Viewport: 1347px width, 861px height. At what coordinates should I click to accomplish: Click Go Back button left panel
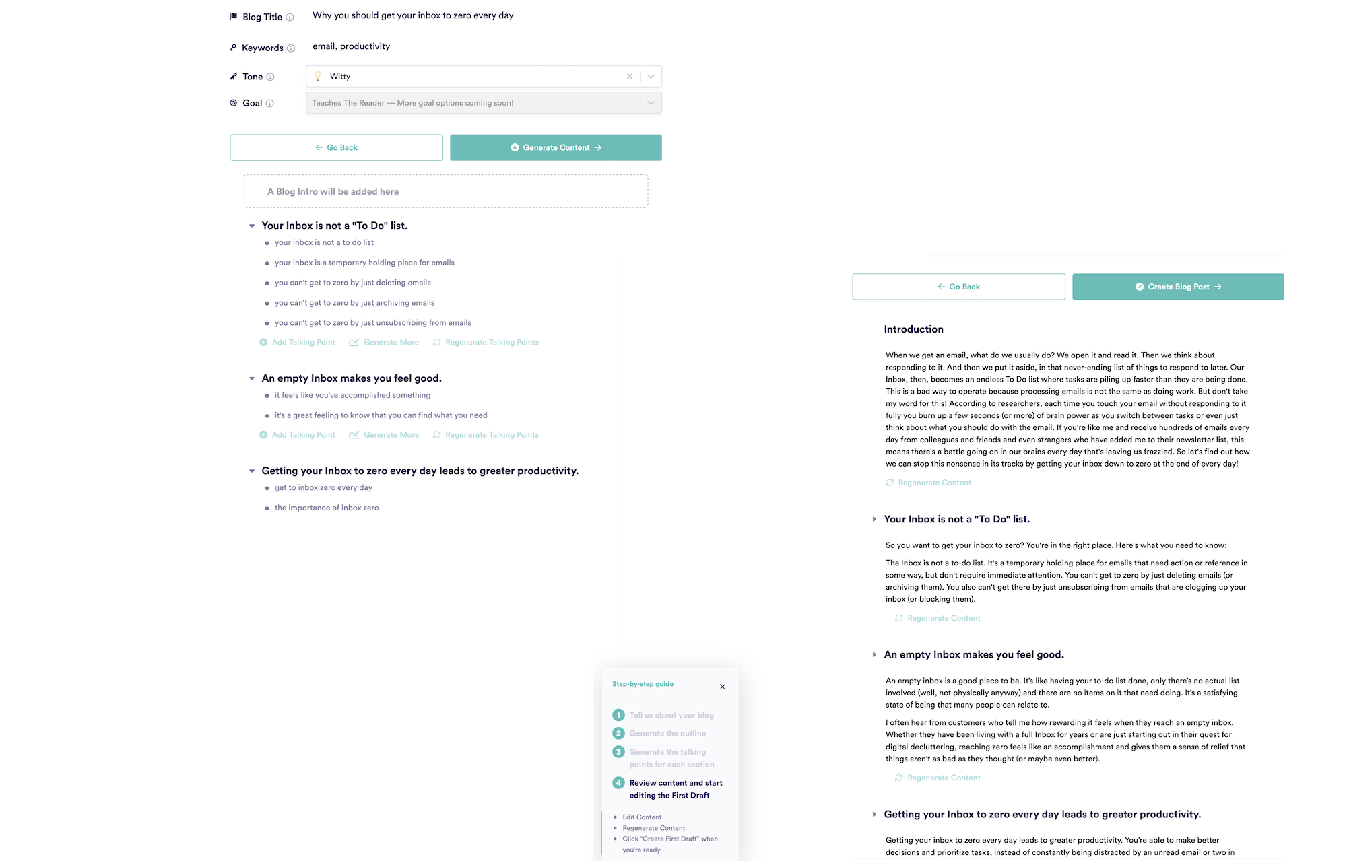pos(336,147)
